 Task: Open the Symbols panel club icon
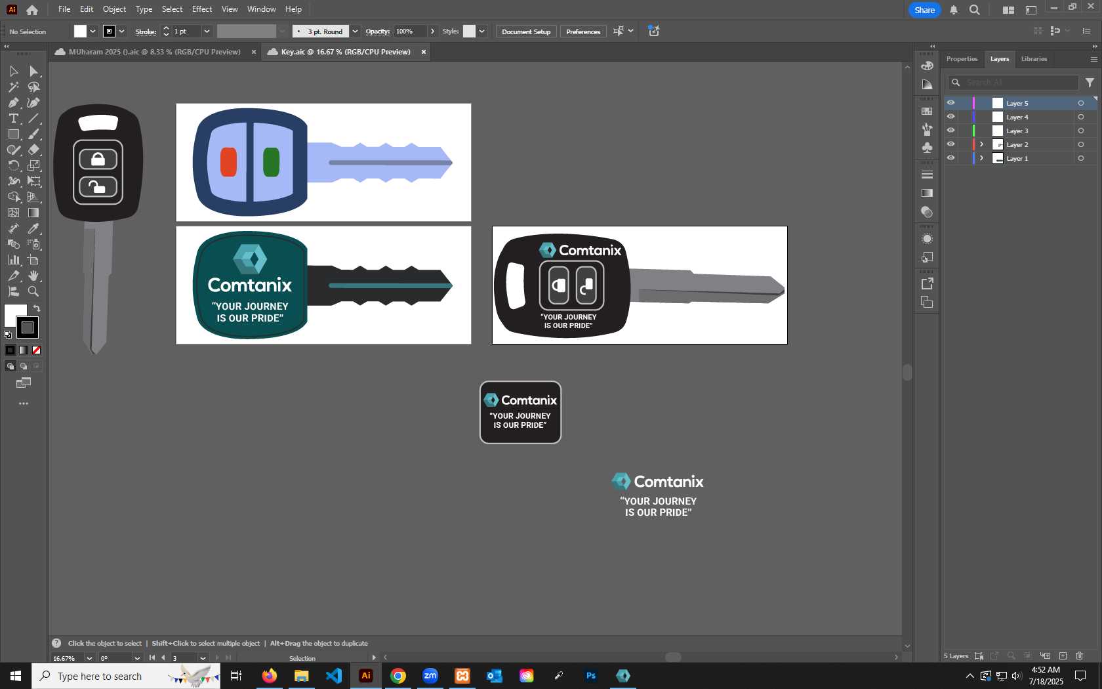[927, 148]
